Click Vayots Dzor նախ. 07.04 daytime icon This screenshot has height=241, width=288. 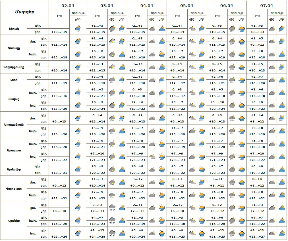[x=282, y=195]
